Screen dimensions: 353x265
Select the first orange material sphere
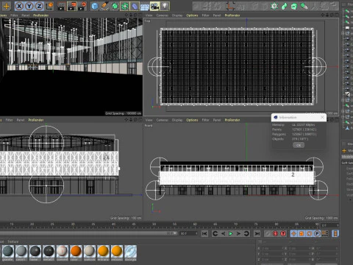[76, 251]
